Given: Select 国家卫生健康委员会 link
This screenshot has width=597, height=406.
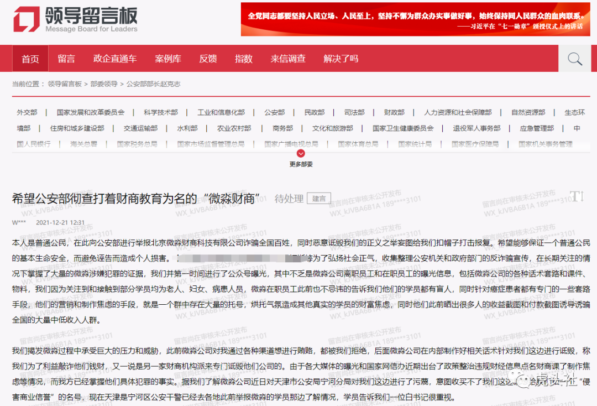Looking at the screenshot, I should 403,128.
